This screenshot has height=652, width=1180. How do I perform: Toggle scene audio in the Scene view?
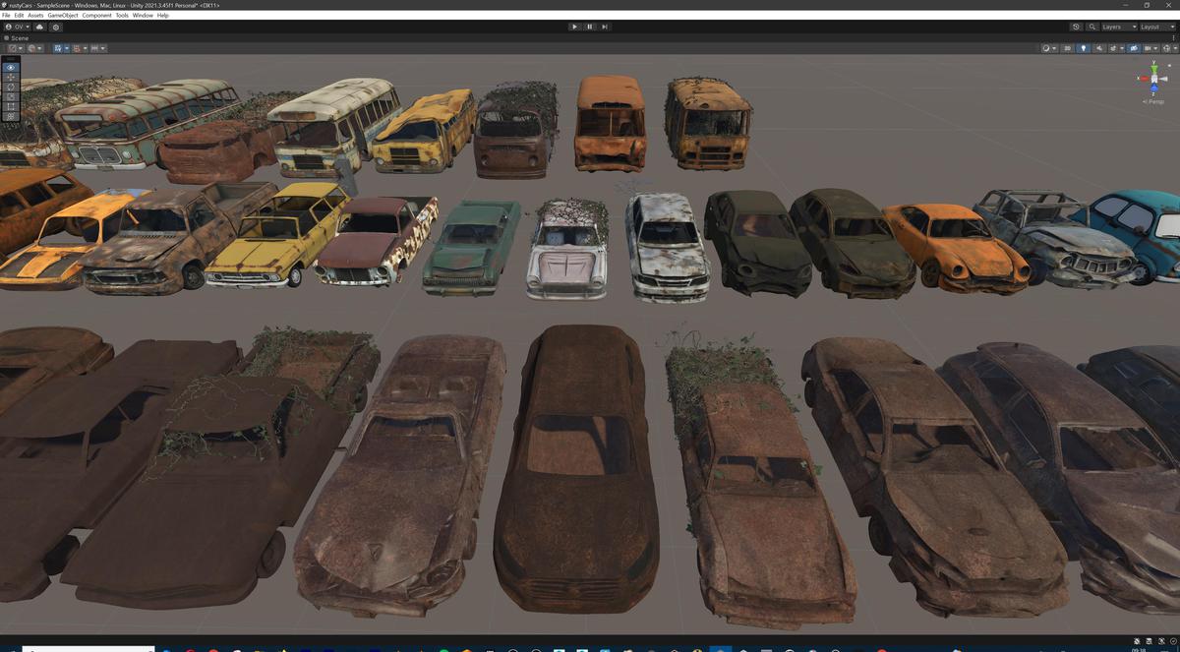pos(1099,48)
